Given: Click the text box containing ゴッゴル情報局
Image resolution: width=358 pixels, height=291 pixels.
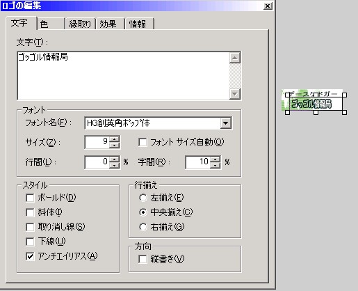Looking at the screenshot, I should (124, 76).
